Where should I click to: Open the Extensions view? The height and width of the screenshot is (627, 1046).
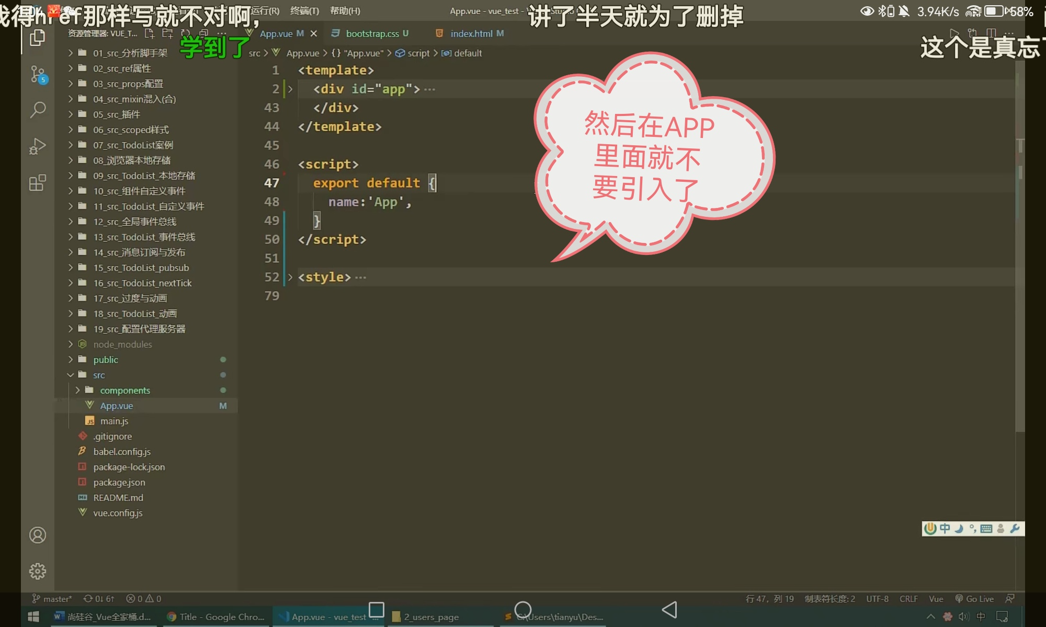(x=38, y=183)
